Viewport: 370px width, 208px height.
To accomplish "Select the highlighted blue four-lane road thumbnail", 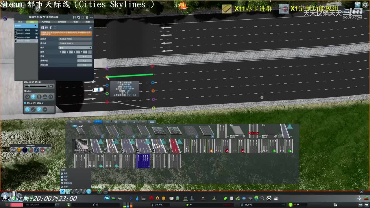I will point(143,161).
